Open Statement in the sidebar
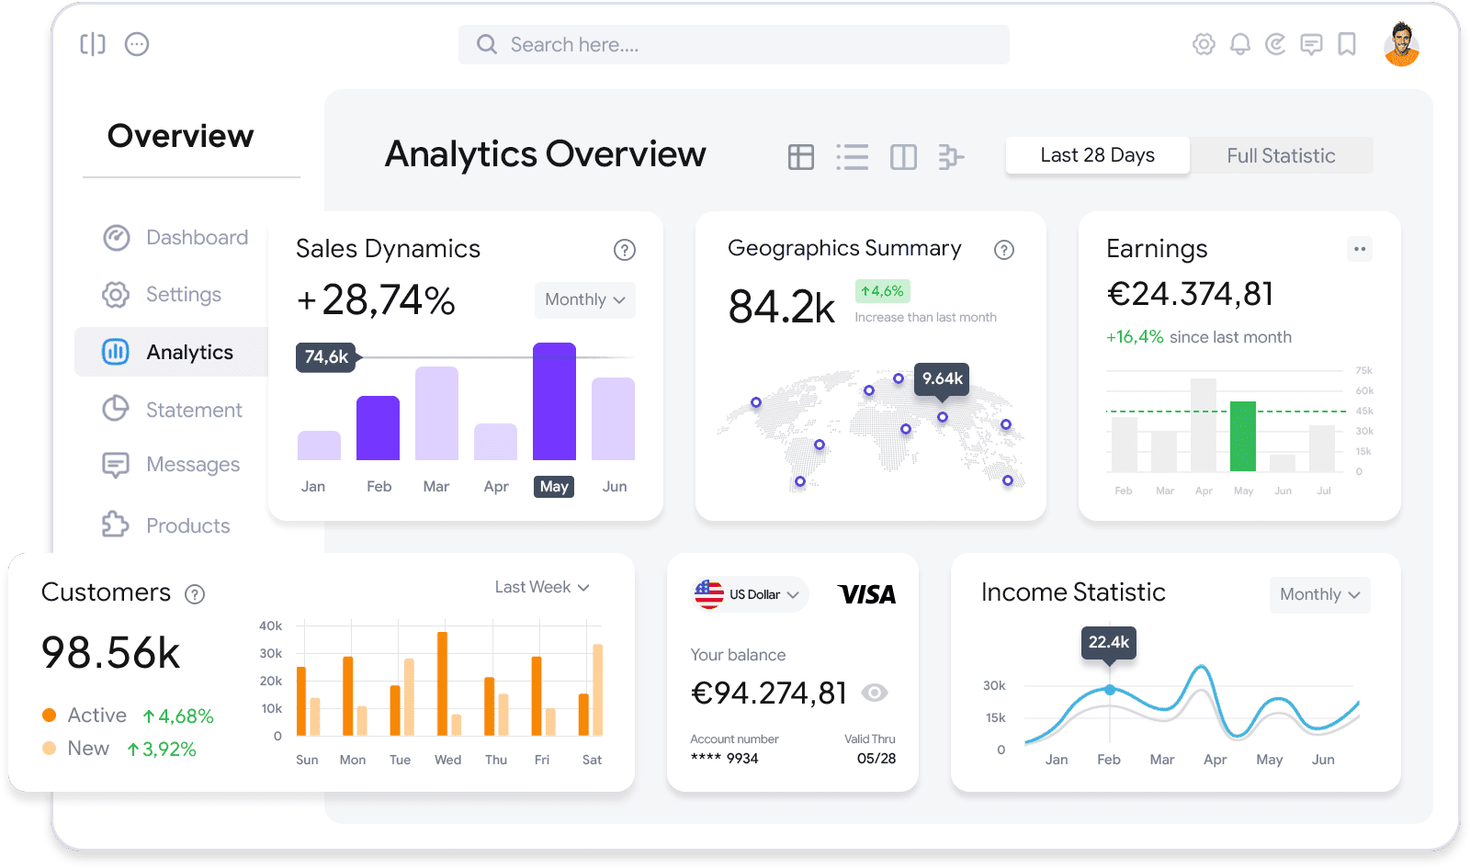1470x868 pixels. coord(193,410)
